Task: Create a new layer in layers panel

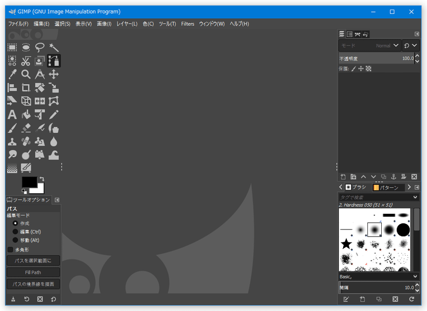Action: (343, 177)
